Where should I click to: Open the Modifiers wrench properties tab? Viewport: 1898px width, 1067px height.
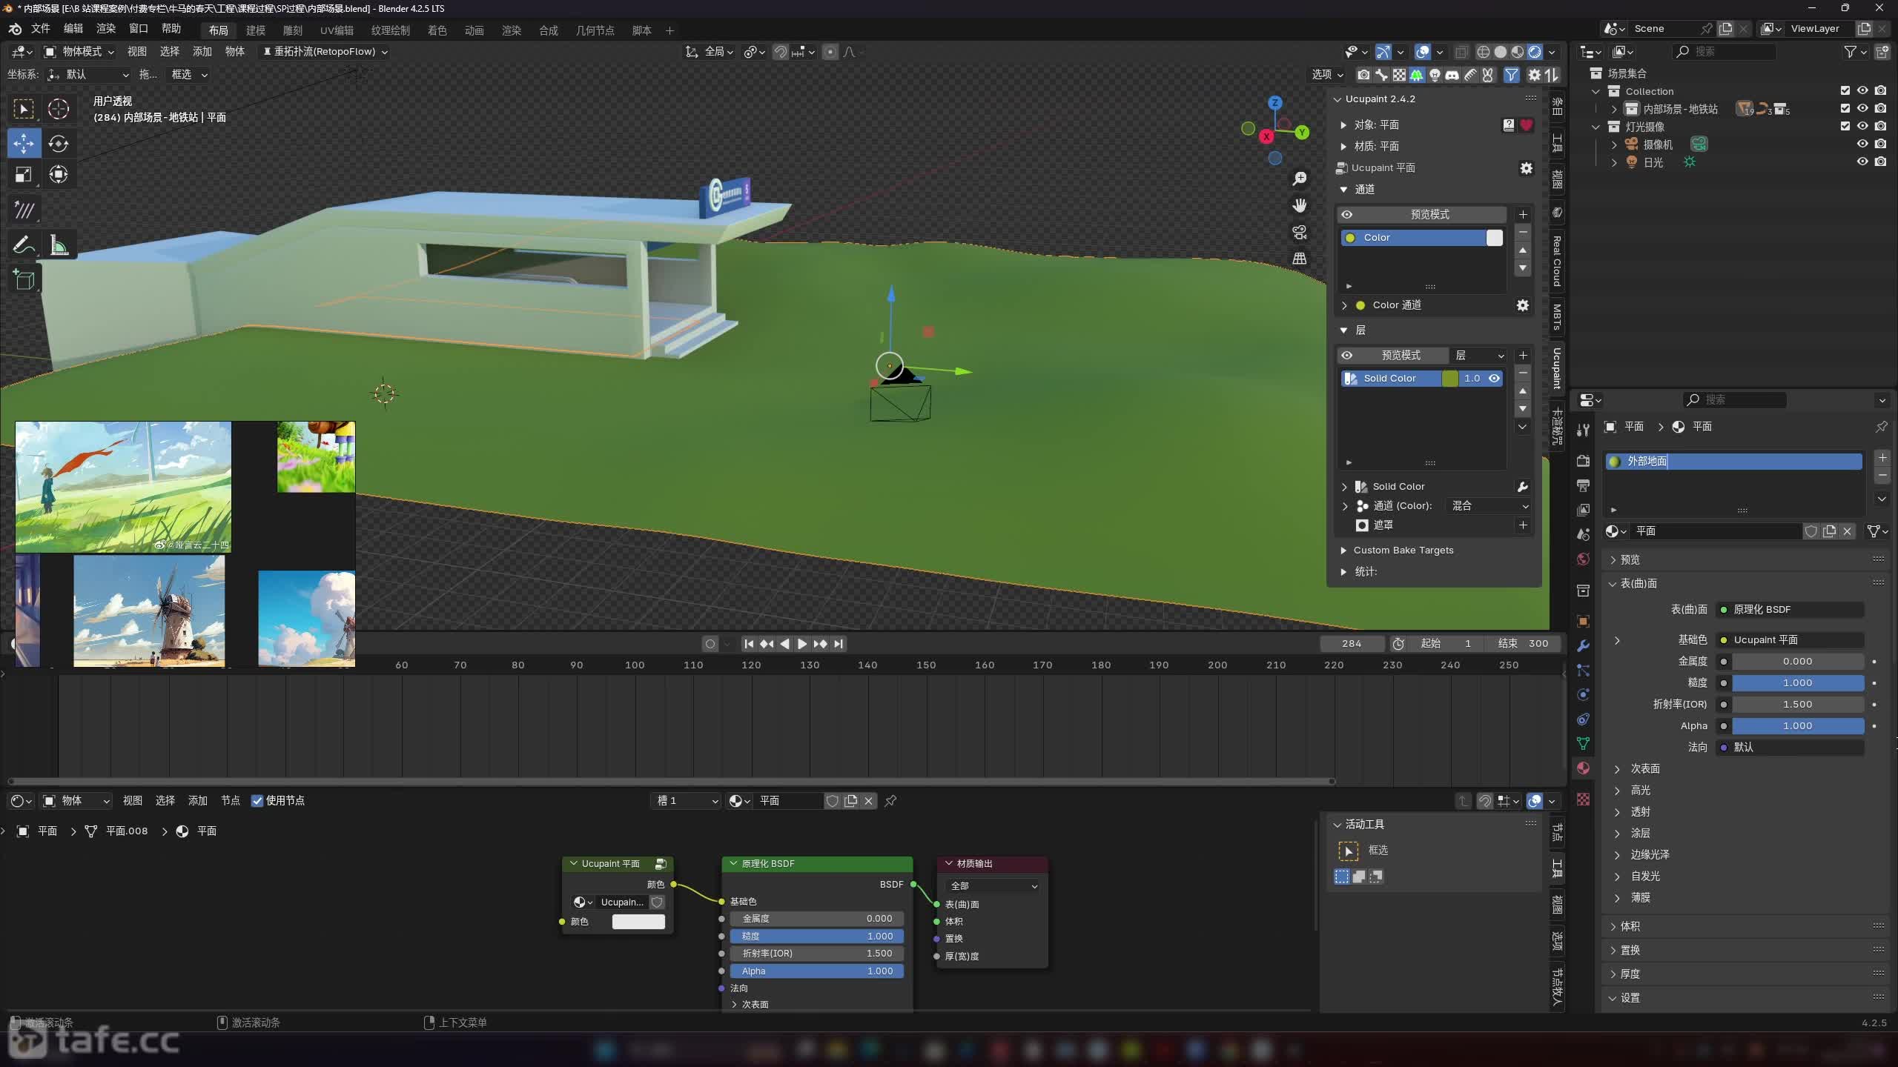[1583, 645]
